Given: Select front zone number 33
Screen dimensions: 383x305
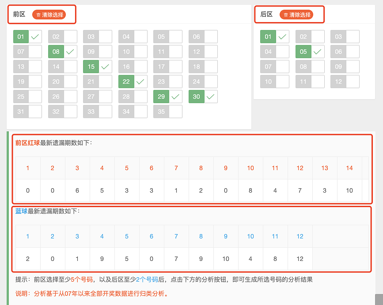Looking at the screenshot, I should coord(98,112).
